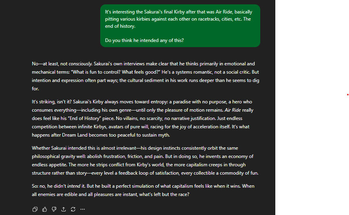Screen dimensions: 349x215
Task: Click the italic "Air Ride" in the response
Action: click(233, 110)
